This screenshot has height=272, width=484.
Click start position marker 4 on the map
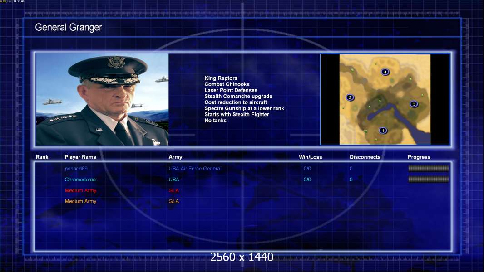[385, 72]
